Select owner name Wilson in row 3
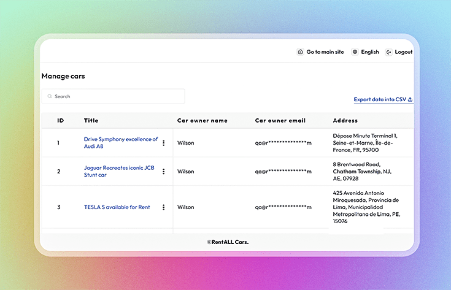 (185, 207)
